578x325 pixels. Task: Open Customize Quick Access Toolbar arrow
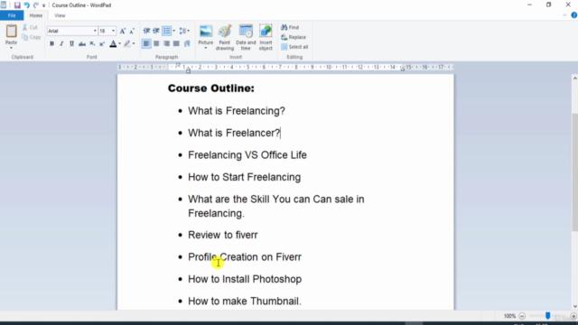pyautogui.click(x=43, y=5)
